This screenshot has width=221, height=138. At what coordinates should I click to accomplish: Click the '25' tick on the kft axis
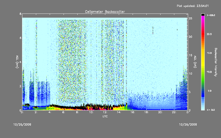[x=191, y=18]
